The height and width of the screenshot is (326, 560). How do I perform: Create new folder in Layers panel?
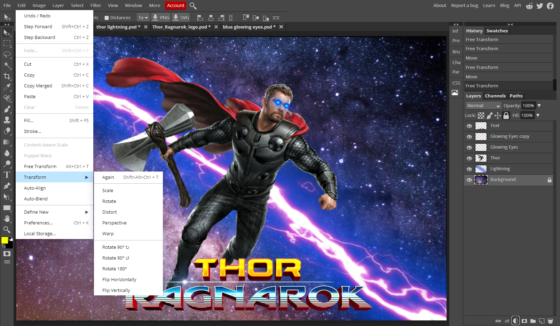pyautogui.click(x=533, y=321)
